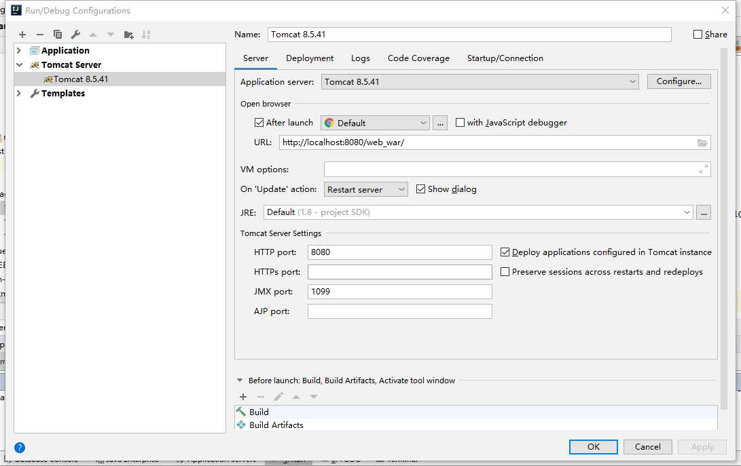Switch to the Server tab
Screen dimensions: 741x466
click(x=255, y=58)
